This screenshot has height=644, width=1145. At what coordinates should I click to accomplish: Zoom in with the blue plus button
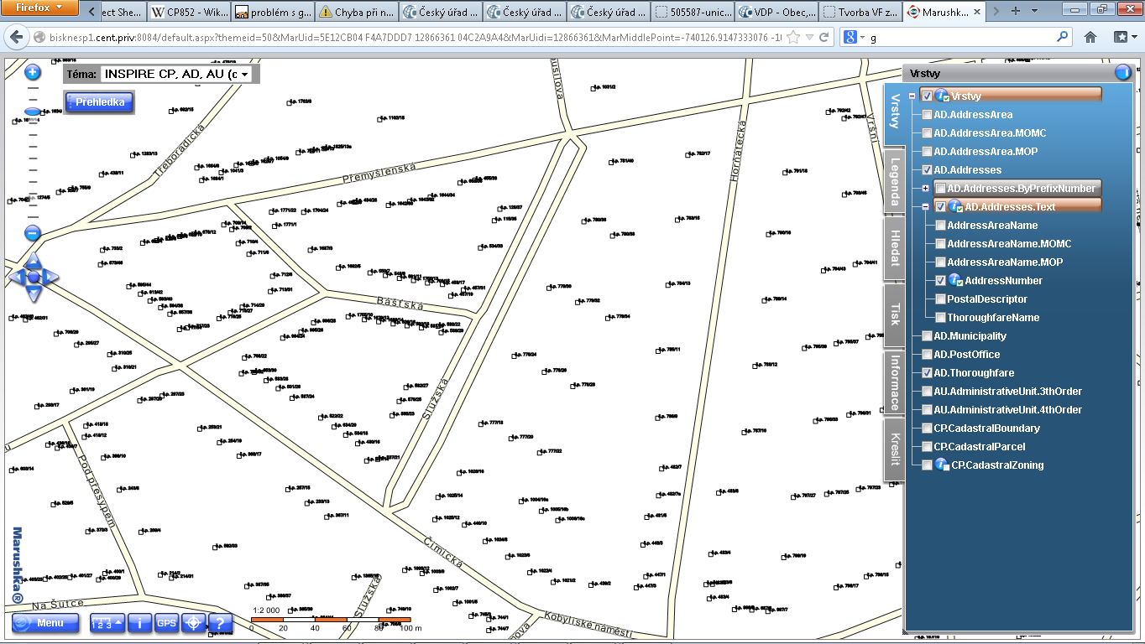pyautogui.click(x=33, y=73)
